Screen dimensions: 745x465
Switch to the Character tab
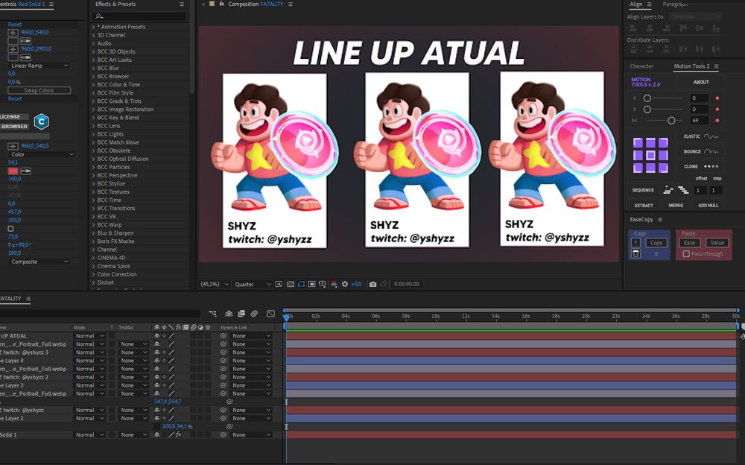point(641,66)
